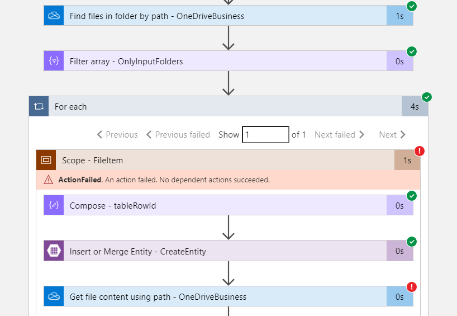Go to Next failed iteration
The height and width of the screenshot is (316, 457).
[x=340, y=135]
